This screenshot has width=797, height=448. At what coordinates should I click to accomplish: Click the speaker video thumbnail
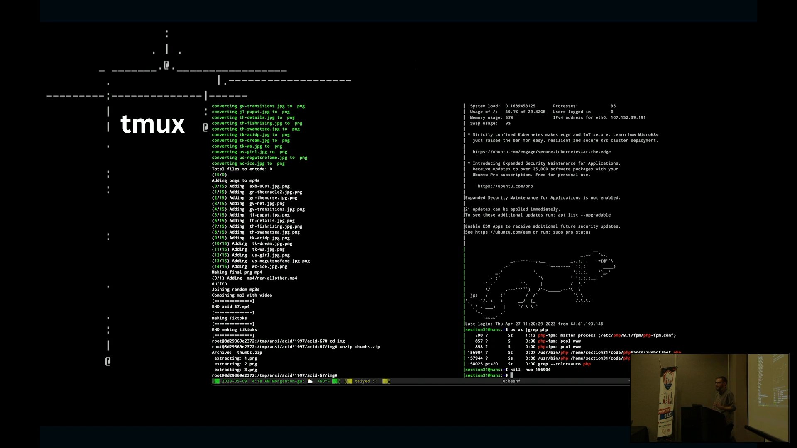pos(709,398)
